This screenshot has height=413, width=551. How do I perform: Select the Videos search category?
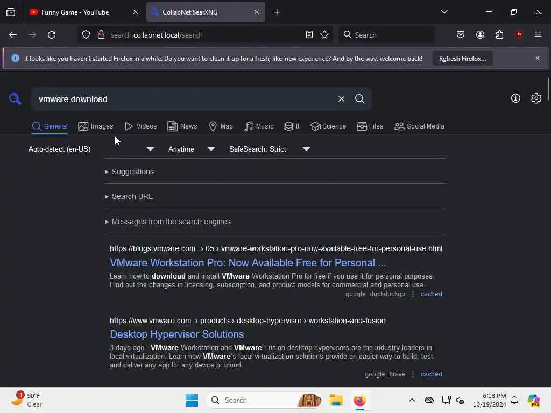[x=140, y=126]
